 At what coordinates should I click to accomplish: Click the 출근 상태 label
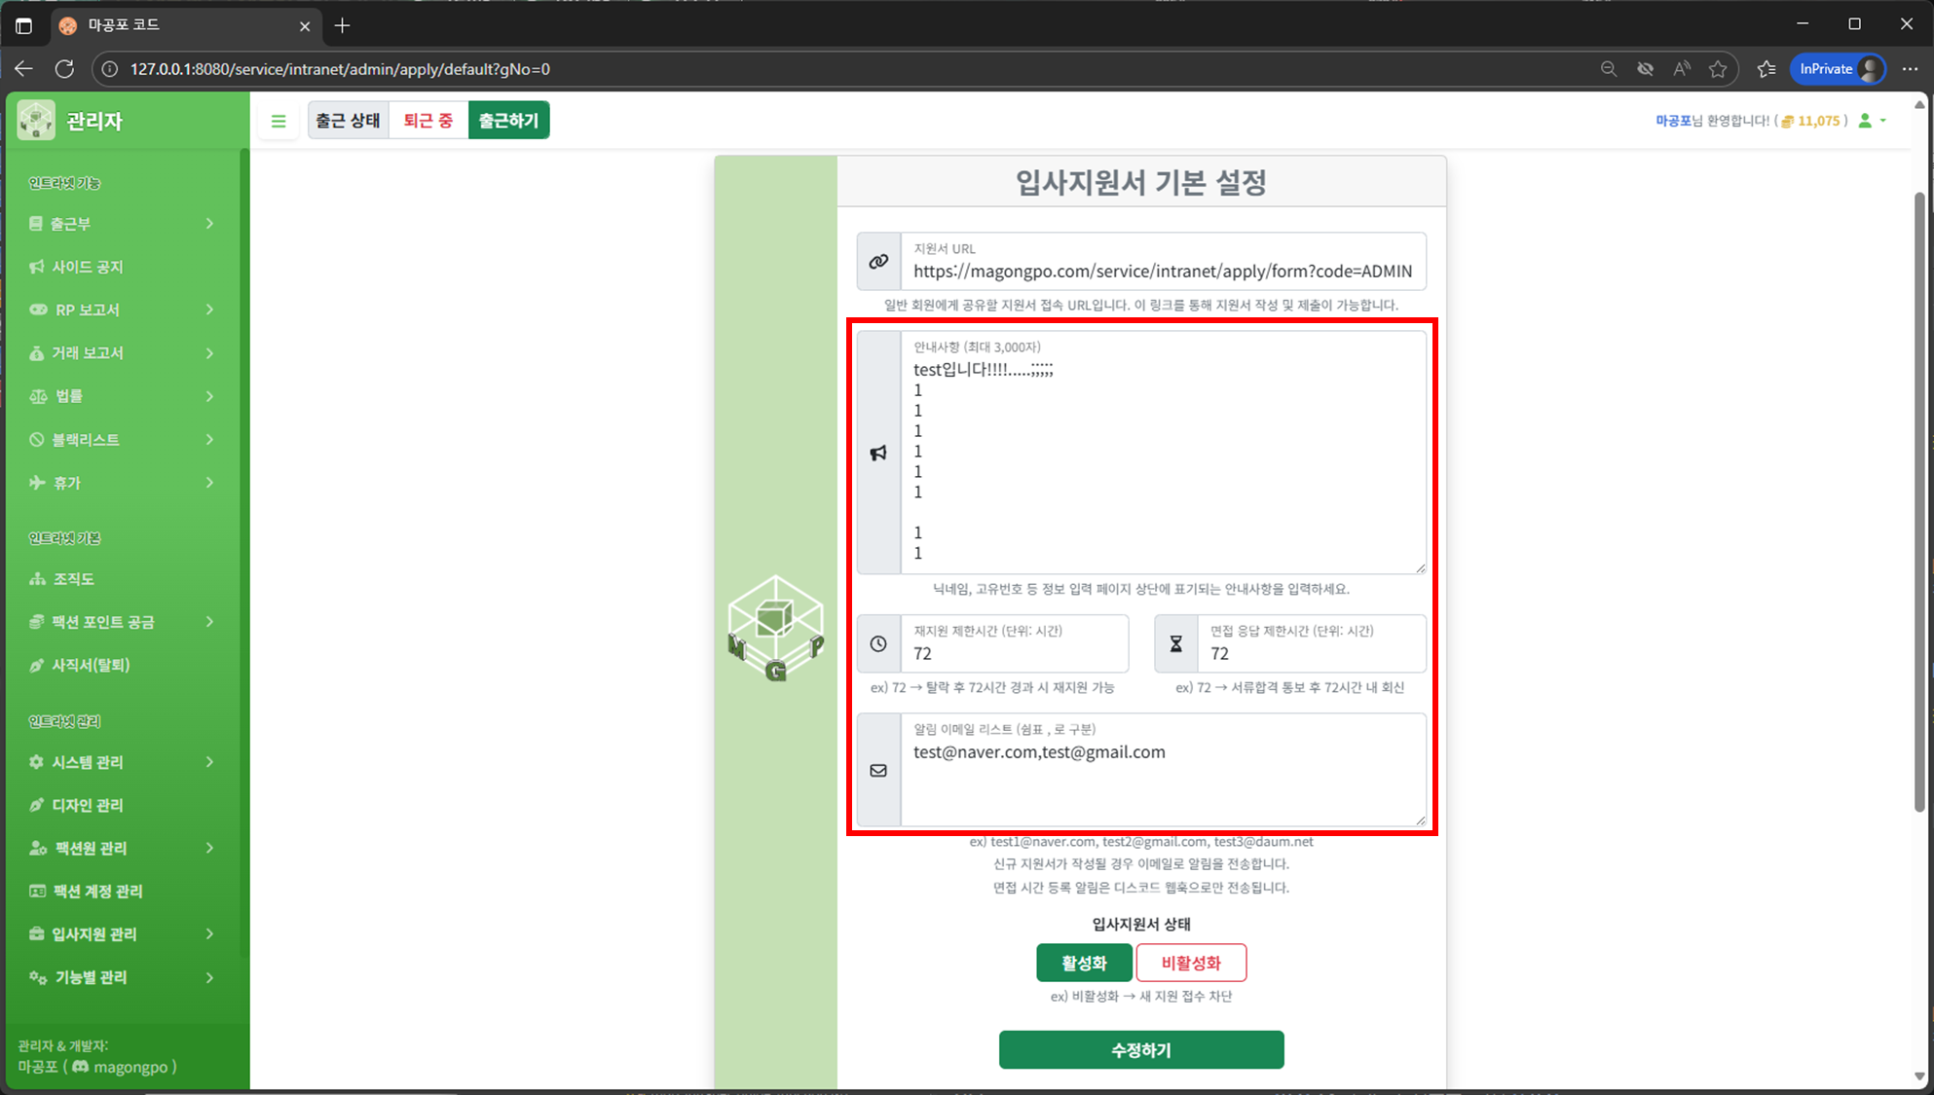(349, 121)
